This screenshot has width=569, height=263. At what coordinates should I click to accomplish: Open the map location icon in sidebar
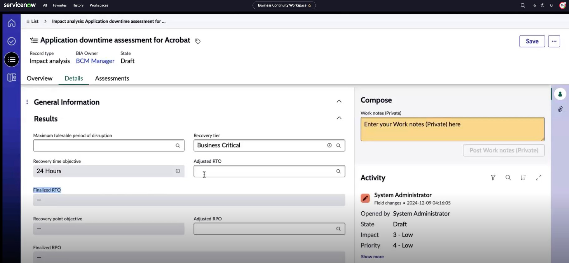[x=12, y=77]
